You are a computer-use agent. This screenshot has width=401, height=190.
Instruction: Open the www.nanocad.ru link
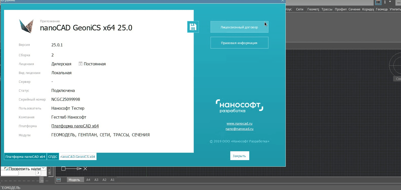pyautogui.click(x=239, y=124)
